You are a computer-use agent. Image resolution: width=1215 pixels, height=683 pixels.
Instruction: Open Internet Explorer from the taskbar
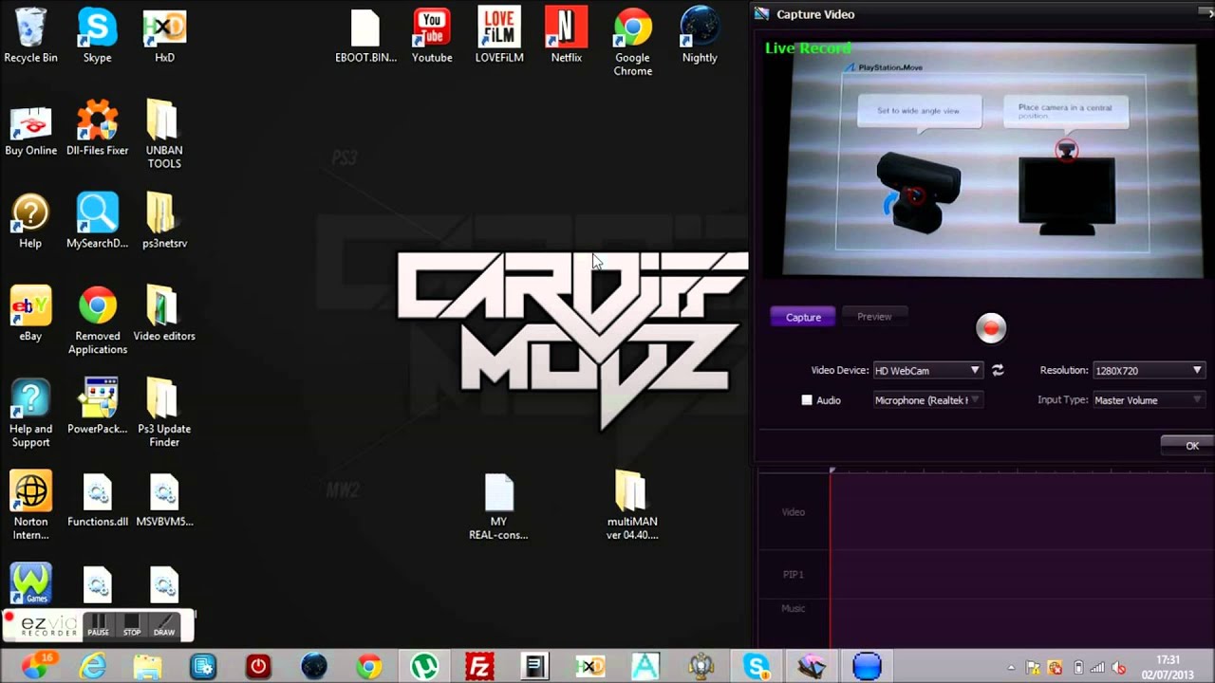click(x=93, y=667)
